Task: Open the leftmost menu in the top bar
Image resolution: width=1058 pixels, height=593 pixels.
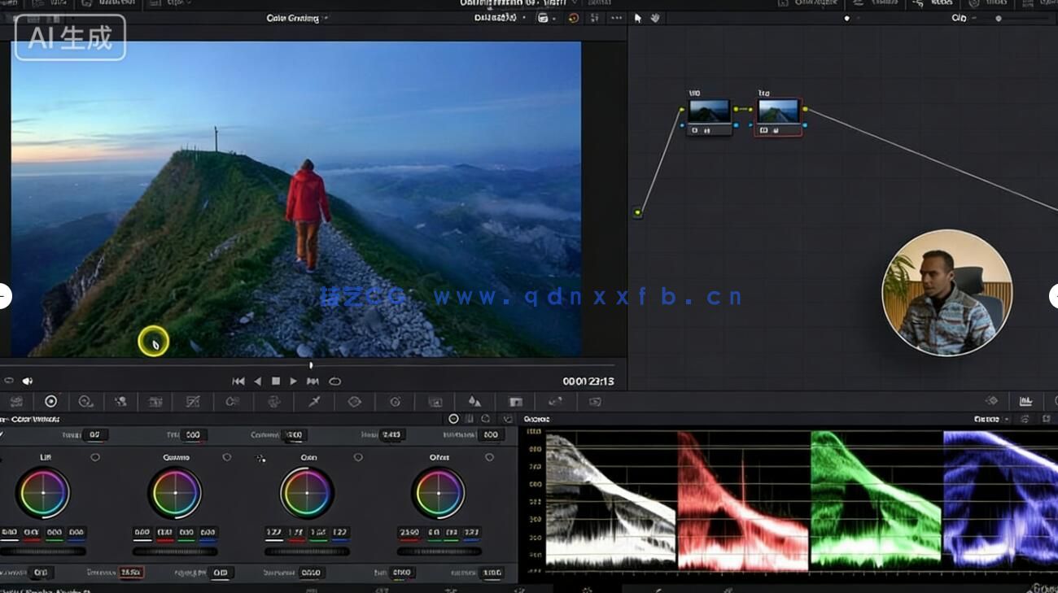Action: click(x=11, y=4)
